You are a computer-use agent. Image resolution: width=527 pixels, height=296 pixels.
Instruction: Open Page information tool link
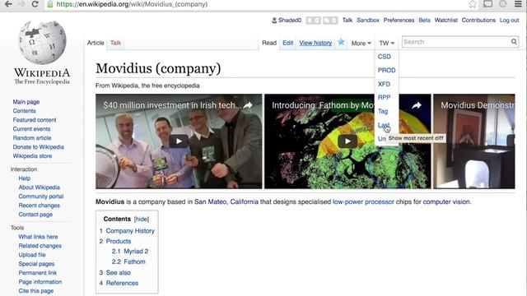(40, 282)
